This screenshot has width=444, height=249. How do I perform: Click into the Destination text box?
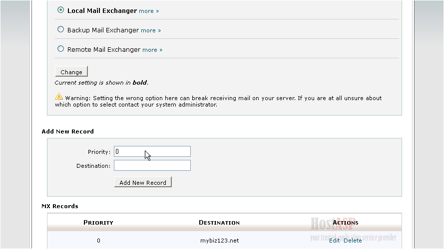click(x=152, y=165)
